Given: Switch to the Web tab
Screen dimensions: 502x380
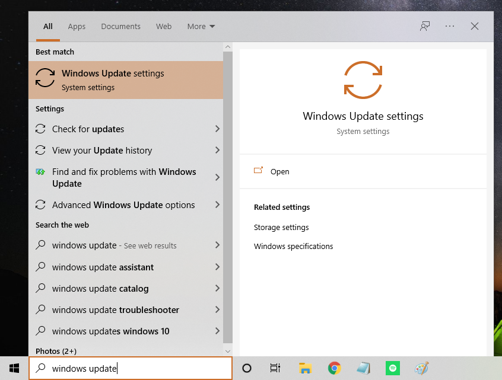Looking at the screenshot, I should pyautogui.click(x=164, y=27).
